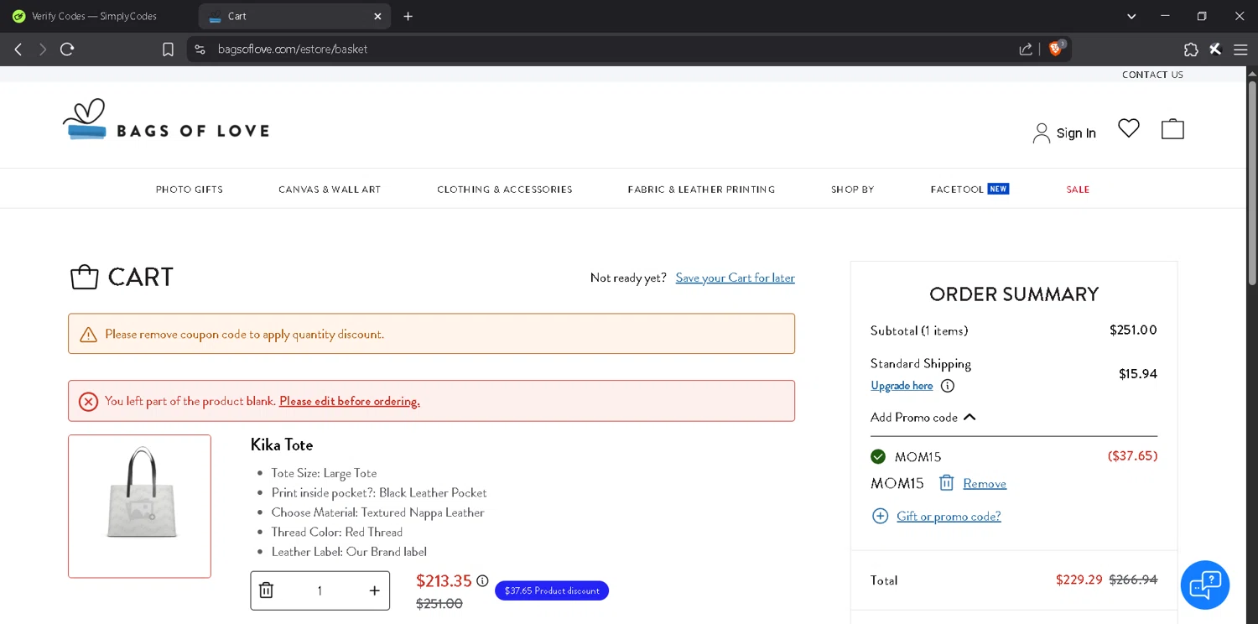Open the Canvas & Wall Art menu

330,190
